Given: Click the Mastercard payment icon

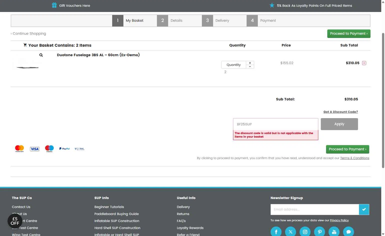Looking at the screenshot, I should coord(19,149).
